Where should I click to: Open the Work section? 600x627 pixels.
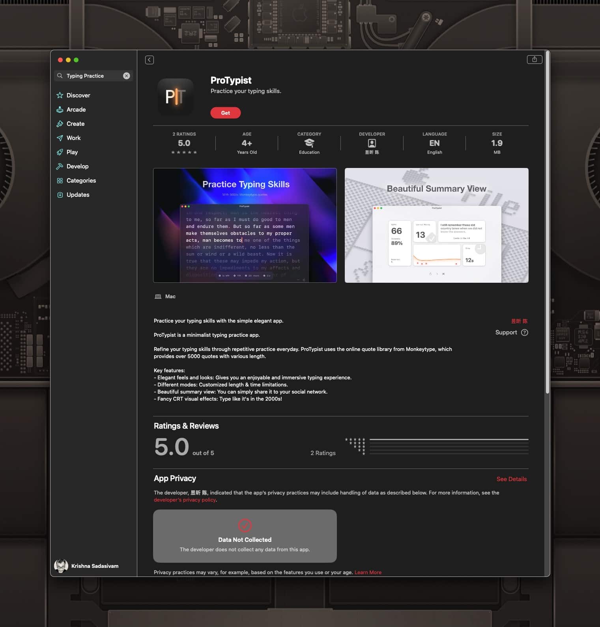pos(73,138)
